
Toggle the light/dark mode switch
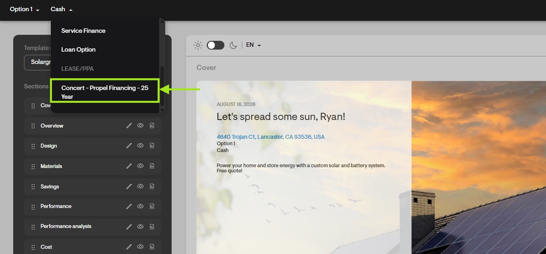click(216, 45)
